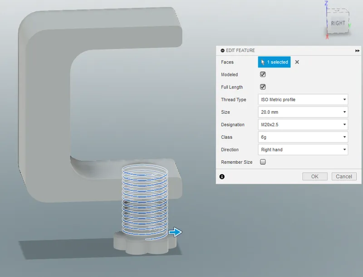This screenshot has width=363, height=277.
Task: Open the Direction dropdown Right hand
Action: click(x=303, y=150)
